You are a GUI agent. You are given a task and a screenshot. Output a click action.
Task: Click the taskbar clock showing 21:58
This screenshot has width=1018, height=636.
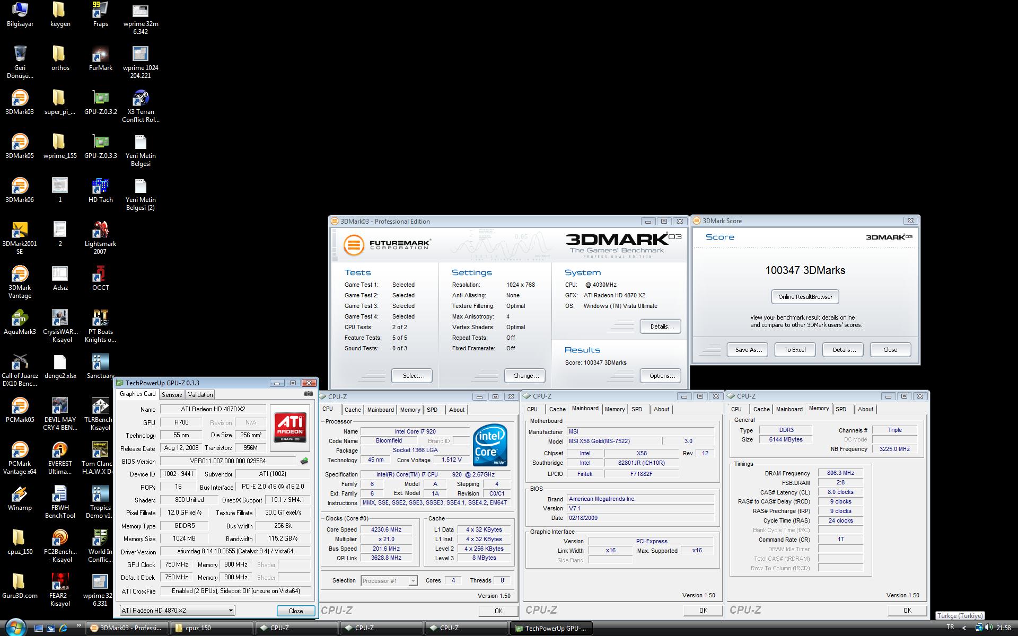pyautogui.click(x=1004, y=628)
